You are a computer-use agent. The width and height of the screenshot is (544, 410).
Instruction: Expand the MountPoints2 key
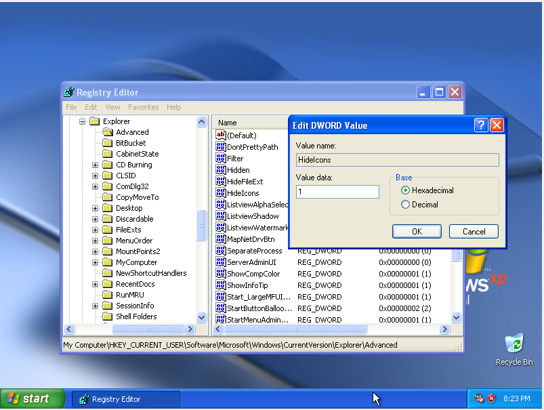(95, 251)
